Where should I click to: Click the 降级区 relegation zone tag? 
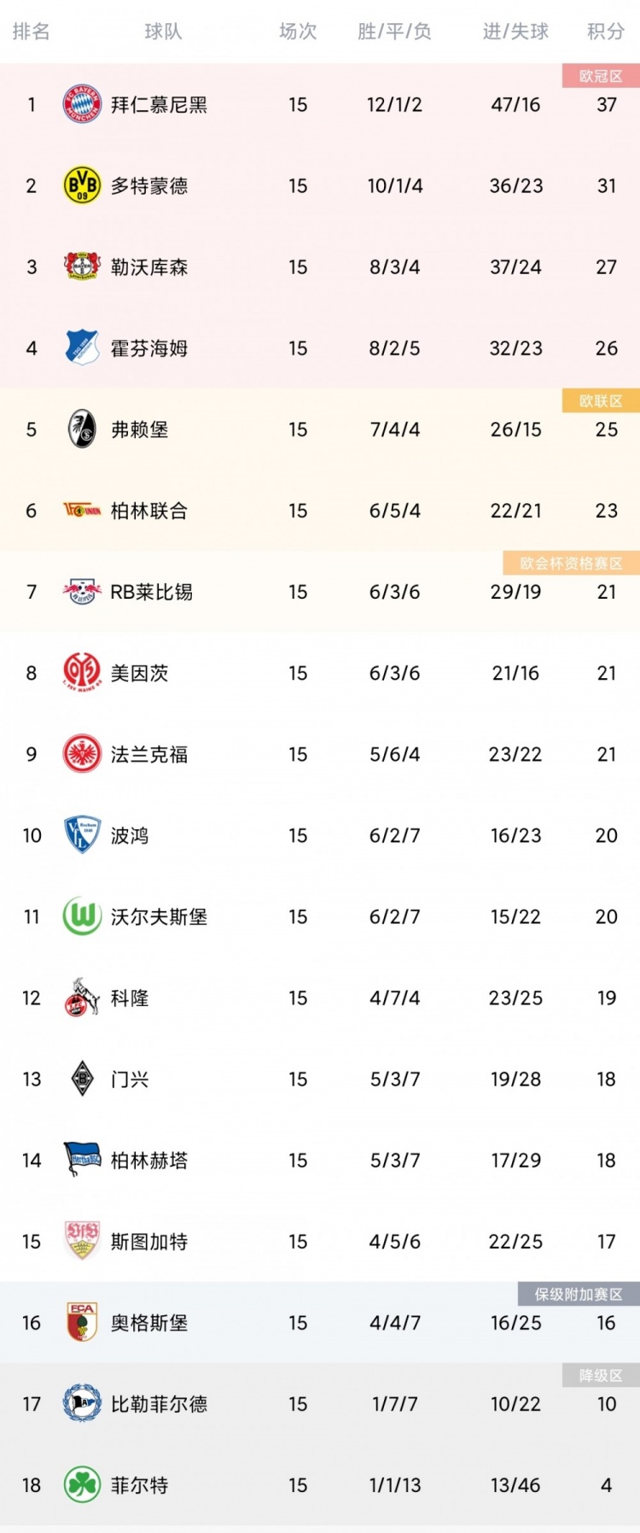[601, 1375]
